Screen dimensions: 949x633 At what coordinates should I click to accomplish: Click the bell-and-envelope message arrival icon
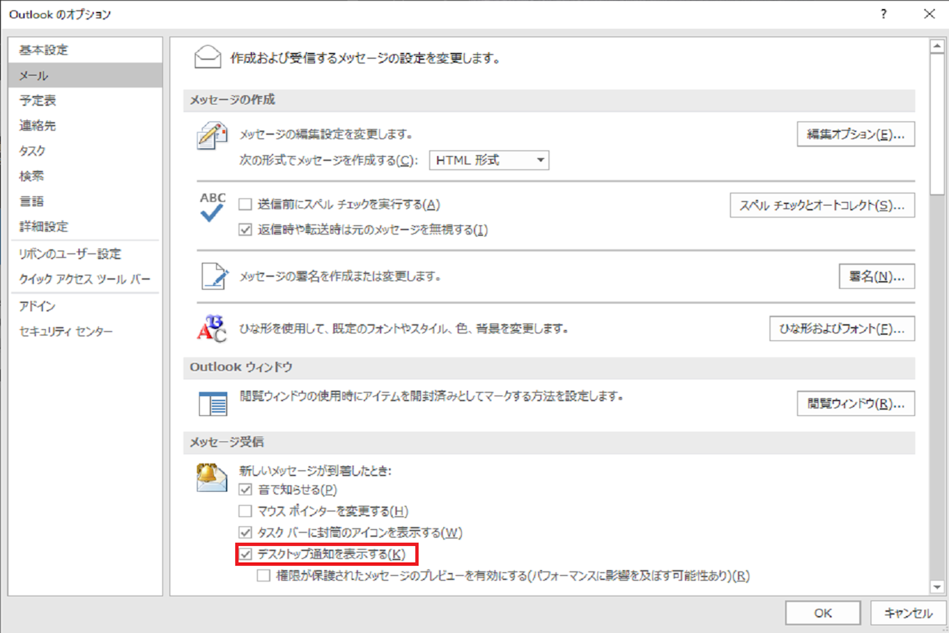coord(211,478)
